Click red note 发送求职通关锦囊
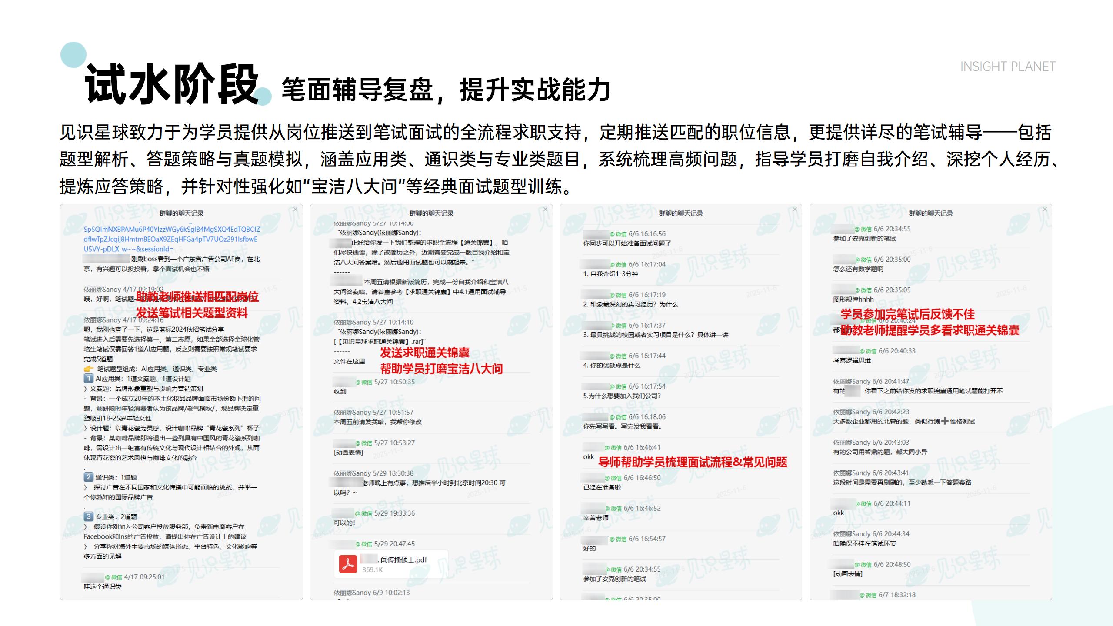This screenshot has height=626, width=1113. click(424, 353)
